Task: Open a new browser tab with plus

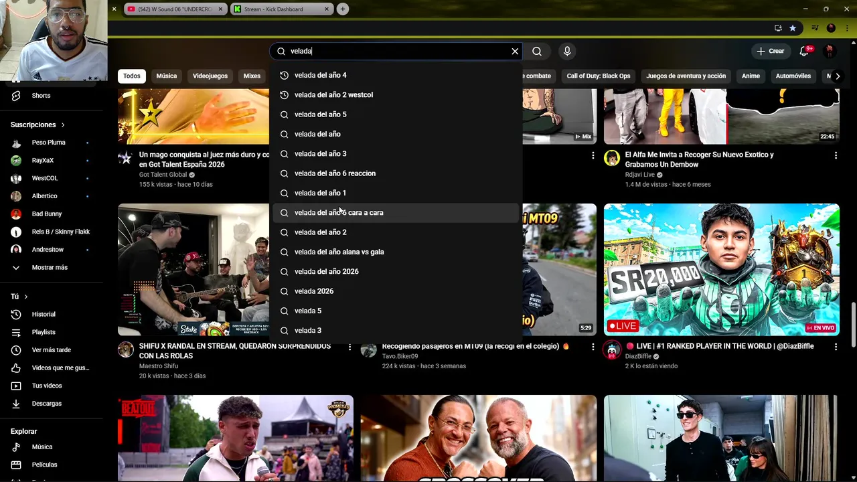Action: [342, 9]
